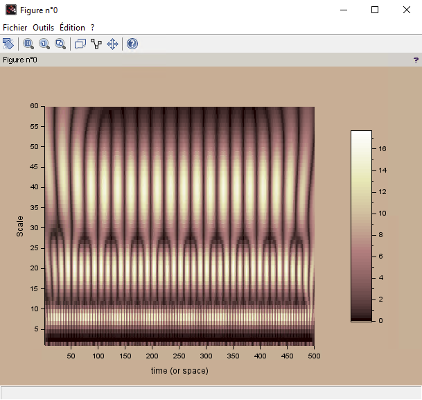Click the y-axis tick label 30
The width and height of the screenshot is (422, 400).
[x=34, y=227]
